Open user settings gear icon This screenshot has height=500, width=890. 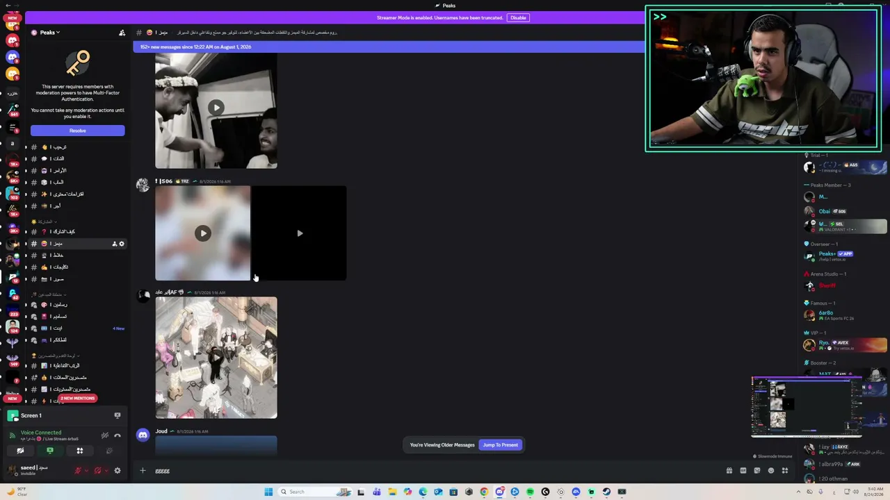pyautogui.click(x=118, y=470)
